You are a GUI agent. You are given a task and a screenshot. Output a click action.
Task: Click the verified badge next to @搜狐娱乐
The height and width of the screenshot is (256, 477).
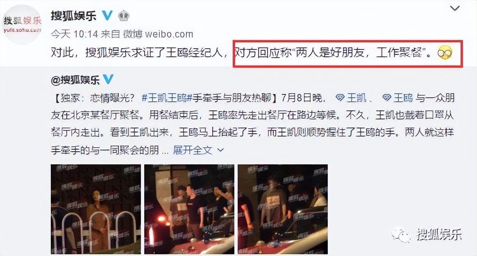[108, 80]
